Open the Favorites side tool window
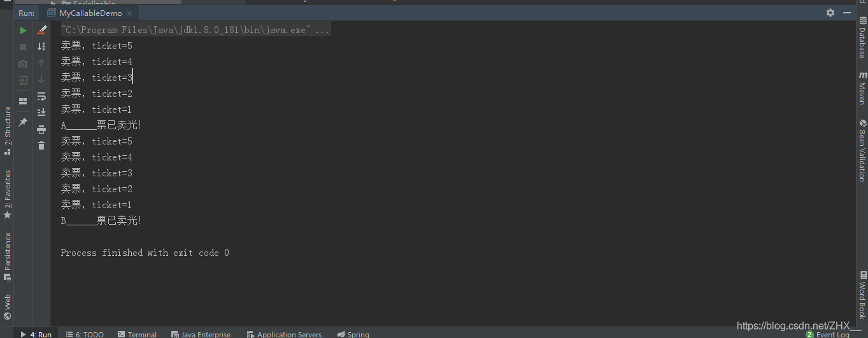Image resolution: width=868 pixels, height=338 pixels. point(8,194)
